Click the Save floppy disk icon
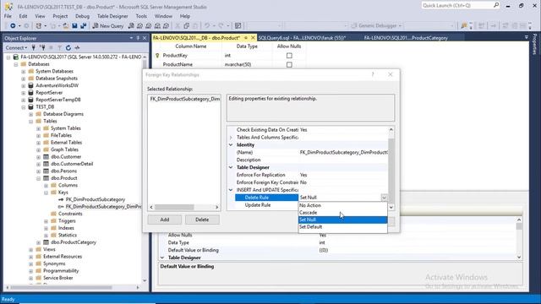 coord(74,26)
